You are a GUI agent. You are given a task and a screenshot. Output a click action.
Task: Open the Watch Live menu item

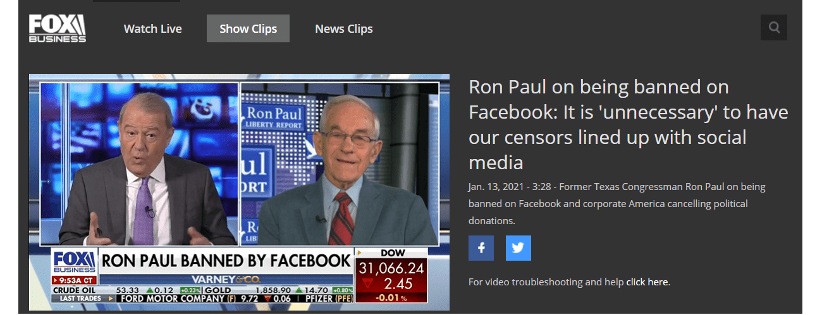tap(152, 28)
